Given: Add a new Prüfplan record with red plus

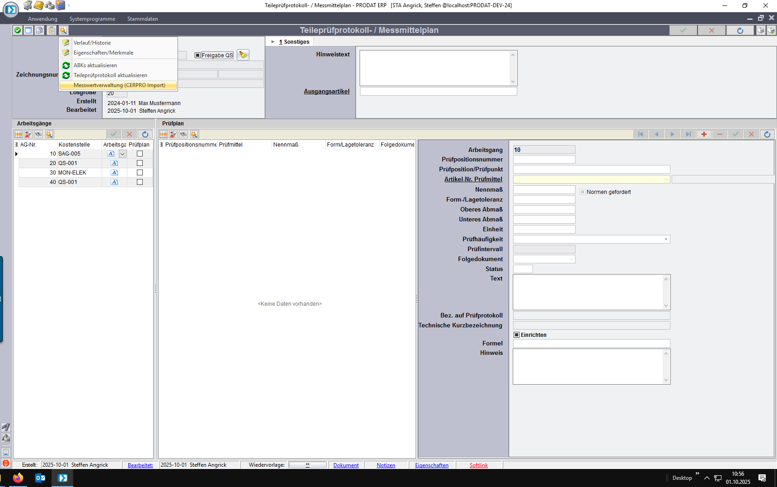Looking at the screenshot, I should pos(704,134).
